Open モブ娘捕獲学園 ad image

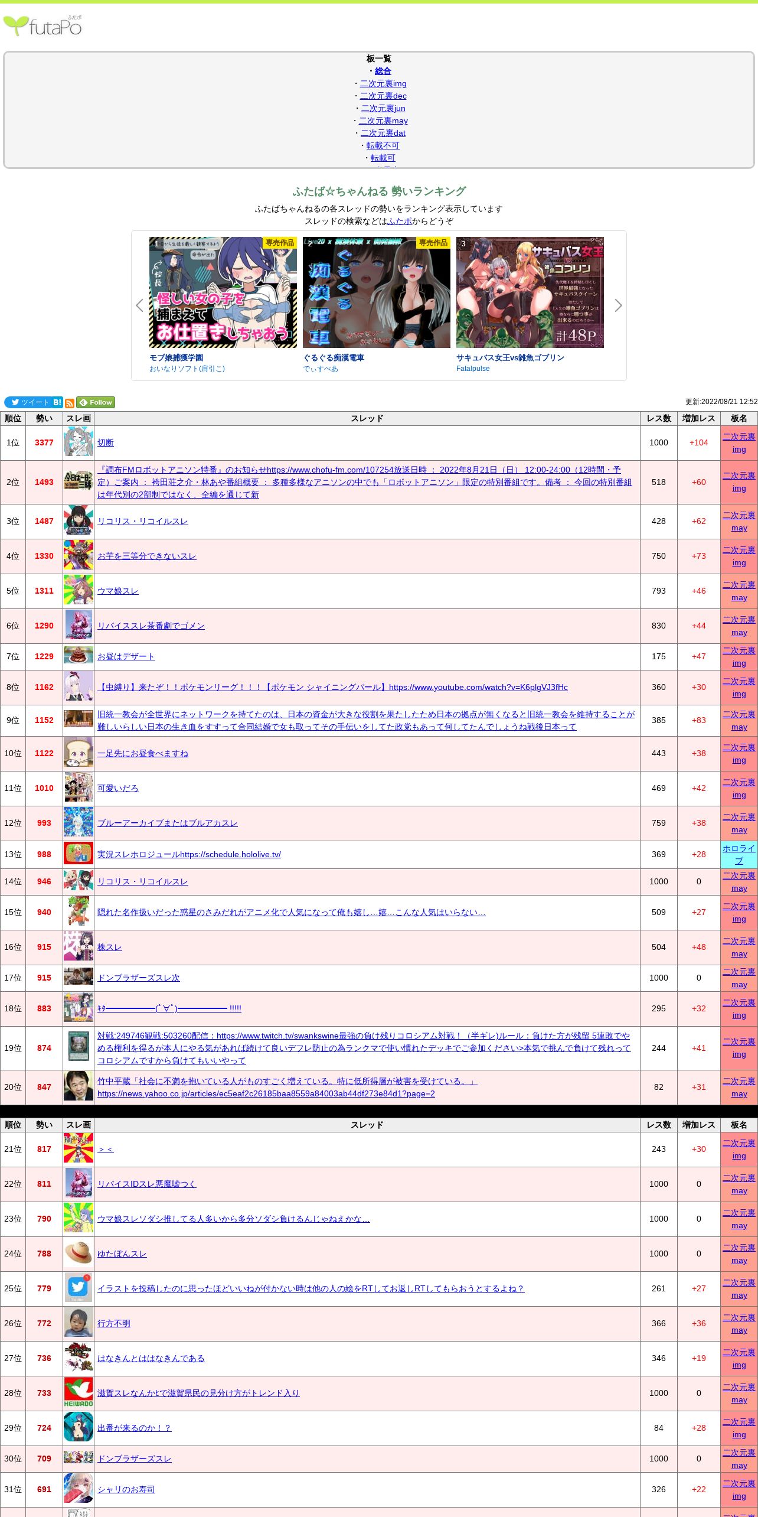point(223,292)
